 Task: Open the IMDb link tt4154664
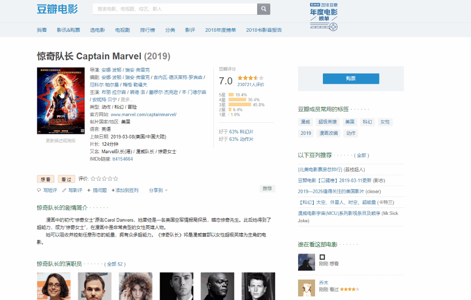pos(122,159)
